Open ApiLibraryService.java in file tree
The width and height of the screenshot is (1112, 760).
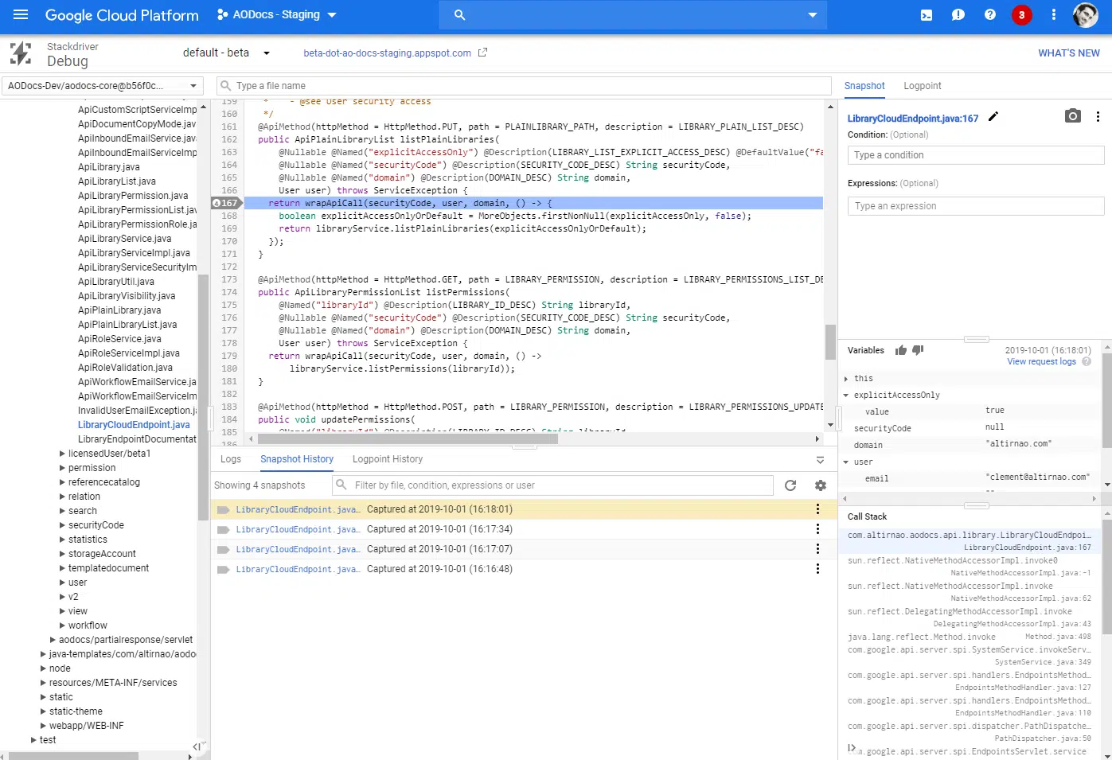coord(124,239)
